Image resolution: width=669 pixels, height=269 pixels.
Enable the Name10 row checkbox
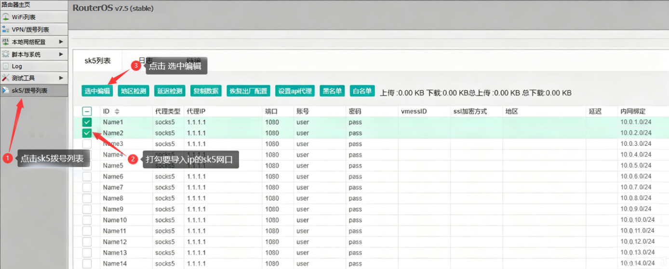87,220
